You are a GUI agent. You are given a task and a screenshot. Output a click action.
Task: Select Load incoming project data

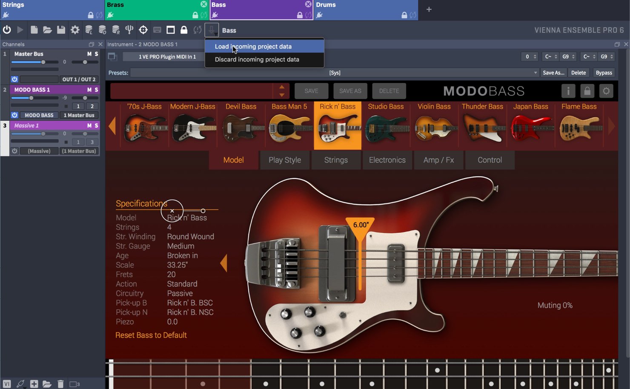264,46
